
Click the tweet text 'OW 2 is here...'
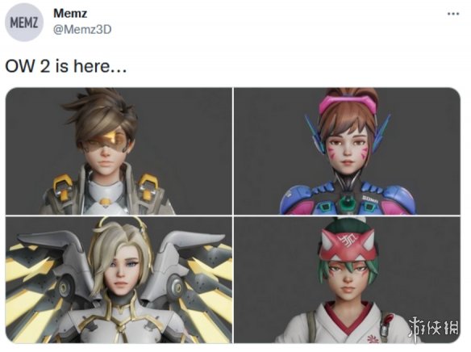tap(66, 66)
